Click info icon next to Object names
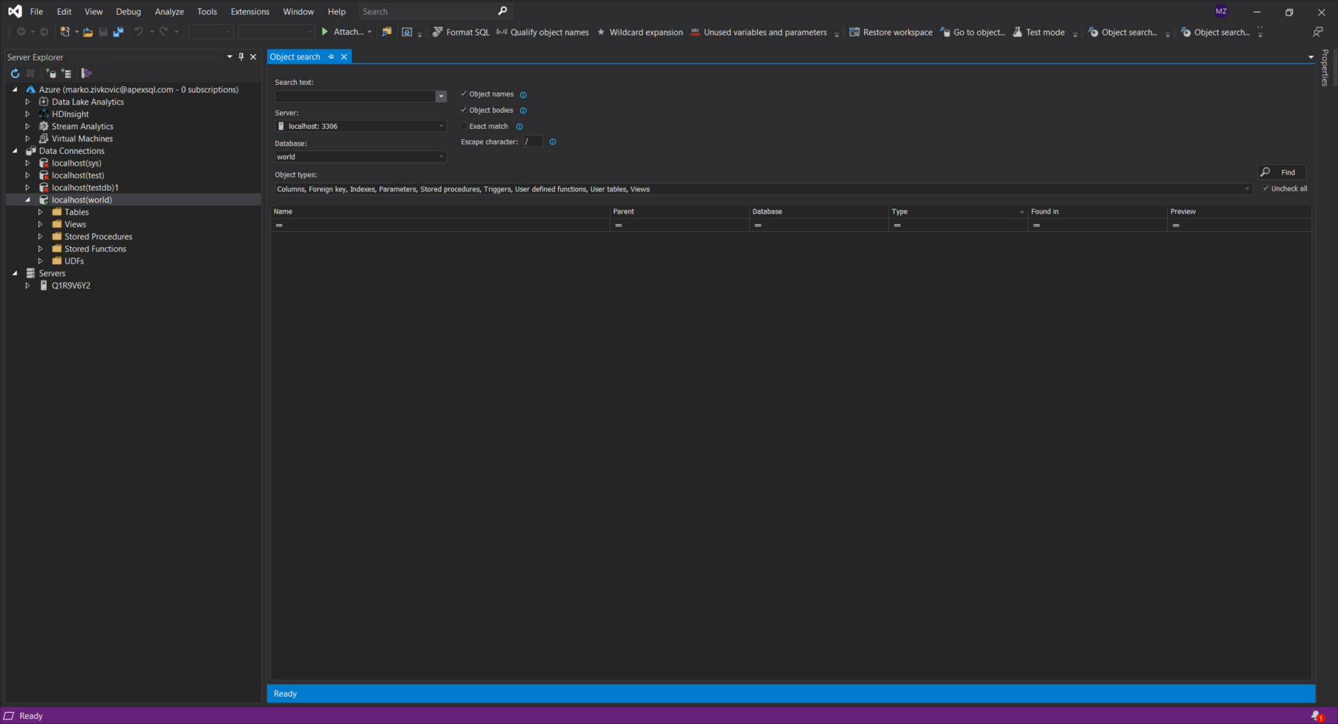The width and height of the screenshot is (1338, 724). pyautogui.click(x=523, y=95)
